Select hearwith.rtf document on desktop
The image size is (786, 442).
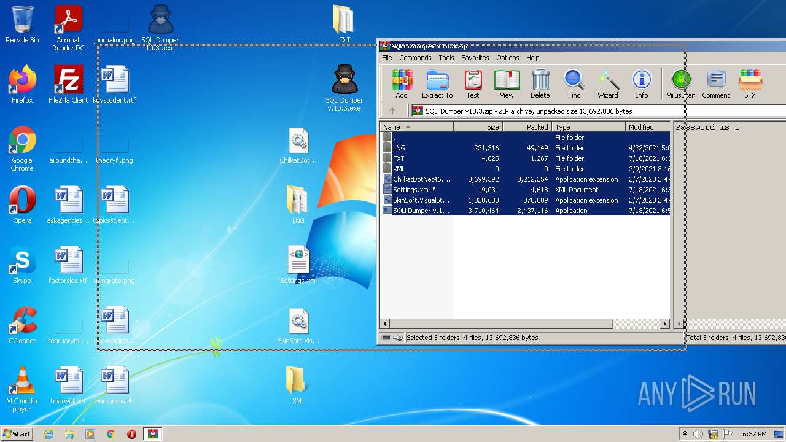(68, 386)
